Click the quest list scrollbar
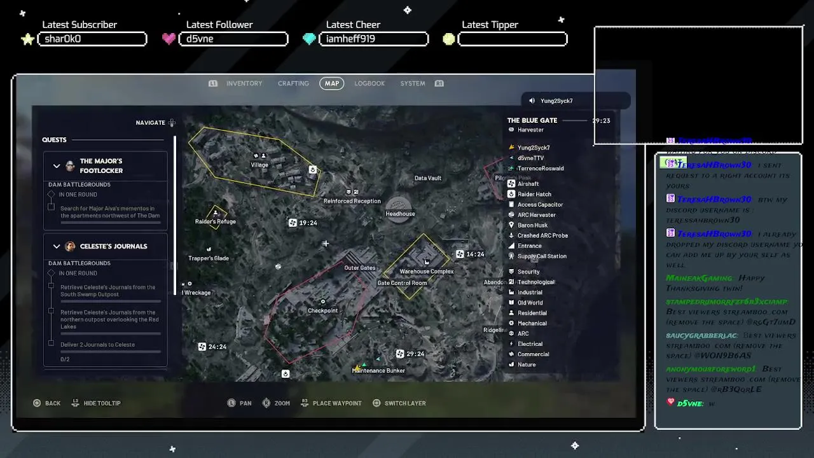Screen dimensions: 814x458 [175, 215]
